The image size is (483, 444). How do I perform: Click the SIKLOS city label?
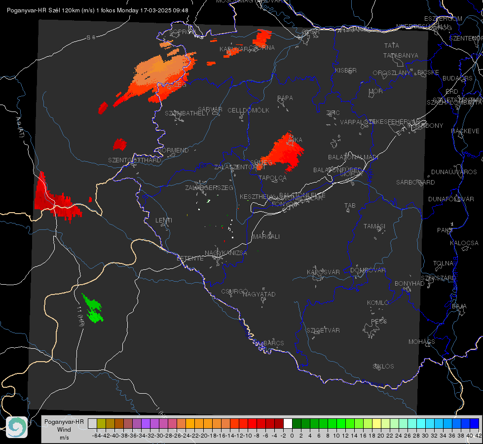point(383,367)
